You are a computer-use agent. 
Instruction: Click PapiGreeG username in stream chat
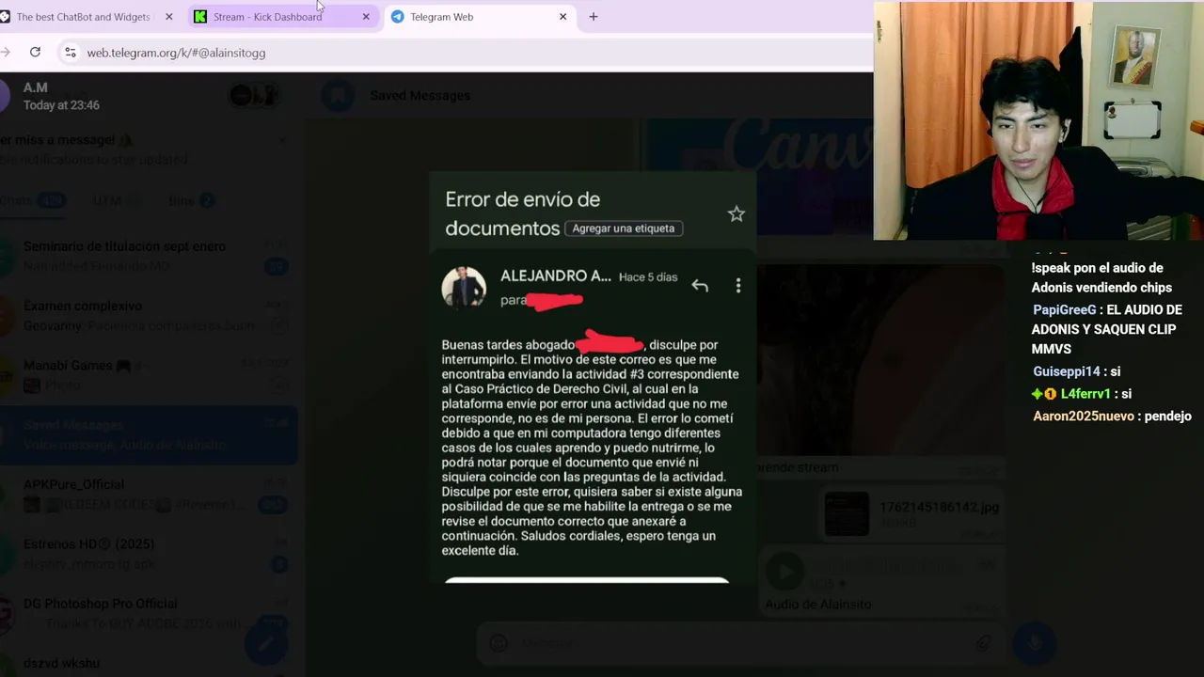point(1064,309)
